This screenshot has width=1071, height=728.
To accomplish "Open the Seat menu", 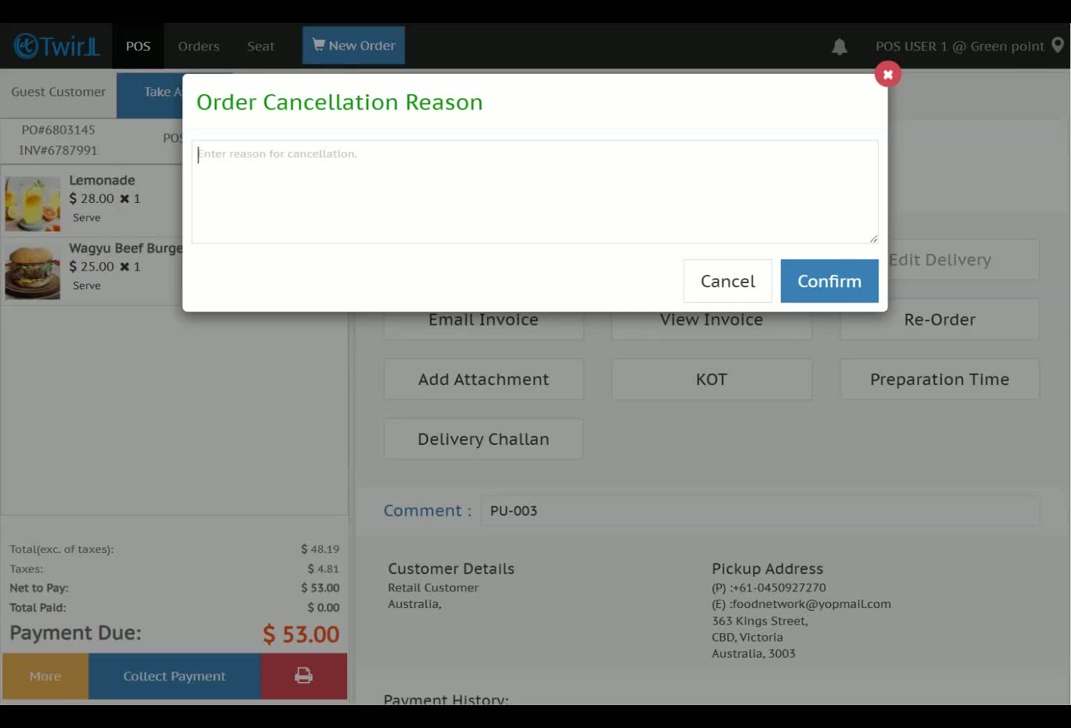I will [261, 46].
